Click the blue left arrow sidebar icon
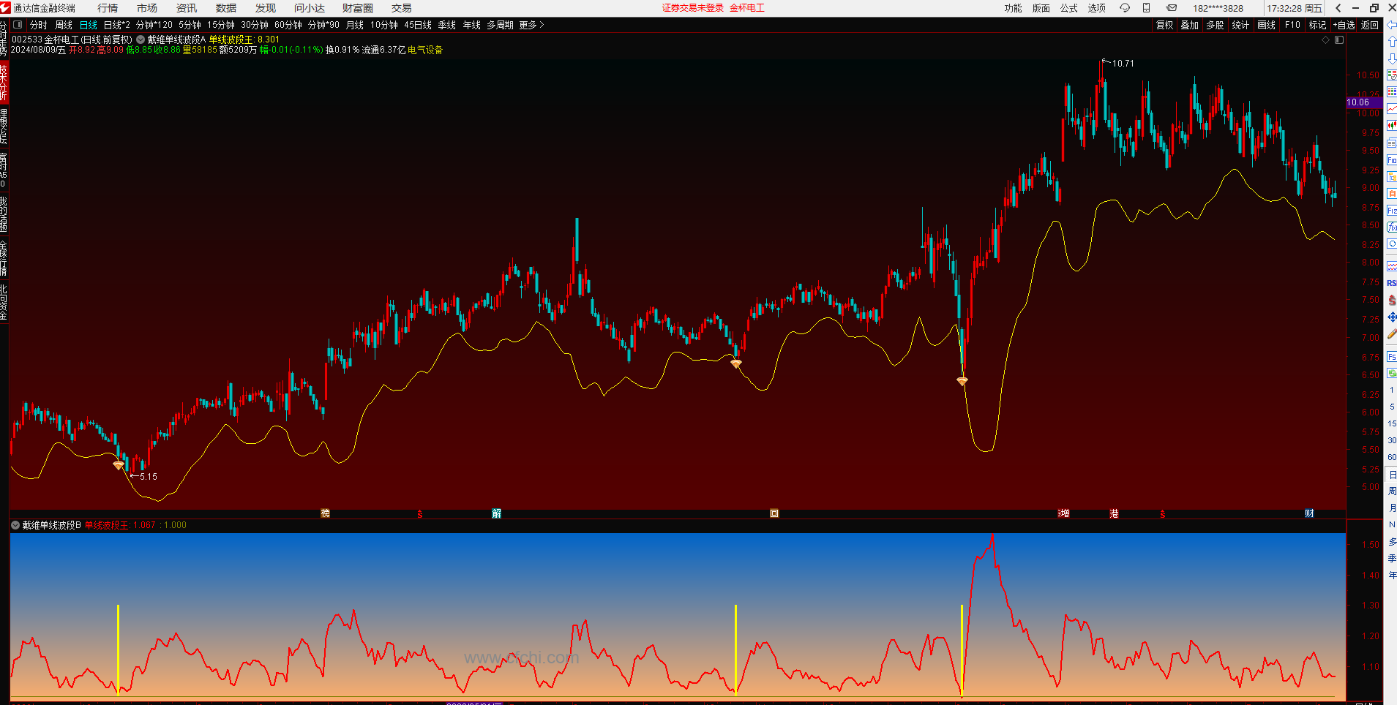 click(1392, 25)
